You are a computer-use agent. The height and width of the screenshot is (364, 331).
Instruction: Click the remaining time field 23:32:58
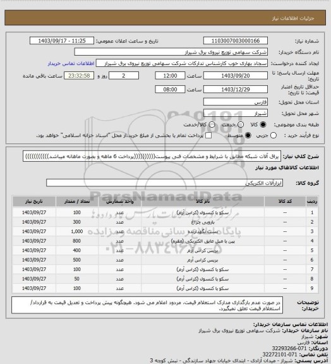click(79, 76)
